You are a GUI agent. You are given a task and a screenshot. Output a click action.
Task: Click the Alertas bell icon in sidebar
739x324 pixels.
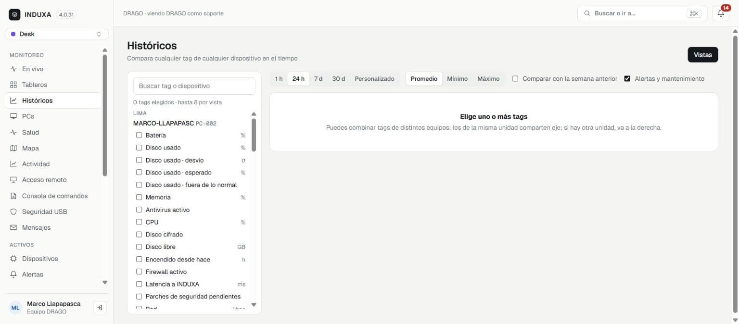[x=13, y=274]
